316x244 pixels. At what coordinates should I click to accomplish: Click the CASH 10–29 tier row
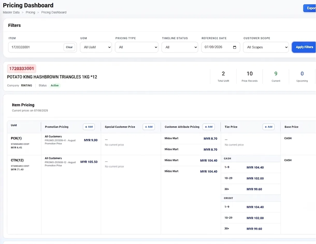coord(251,178)
